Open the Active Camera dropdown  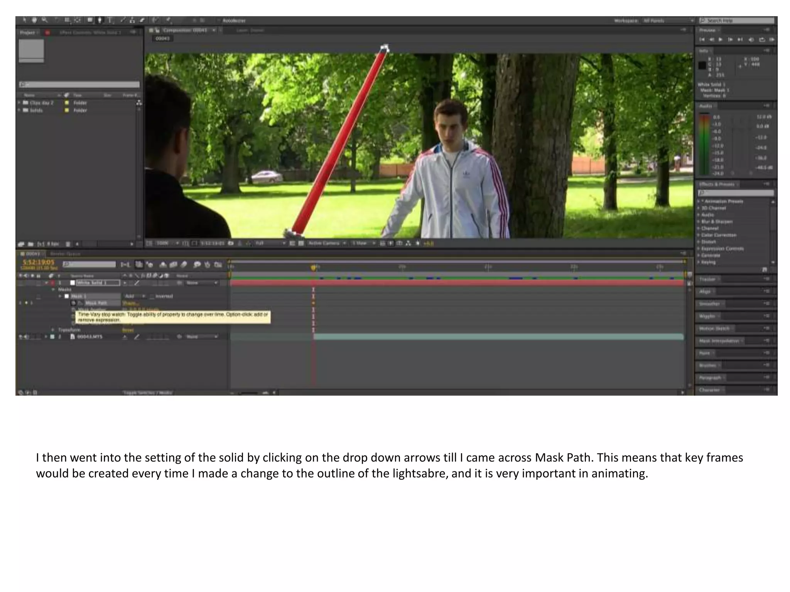pos(327,243)
